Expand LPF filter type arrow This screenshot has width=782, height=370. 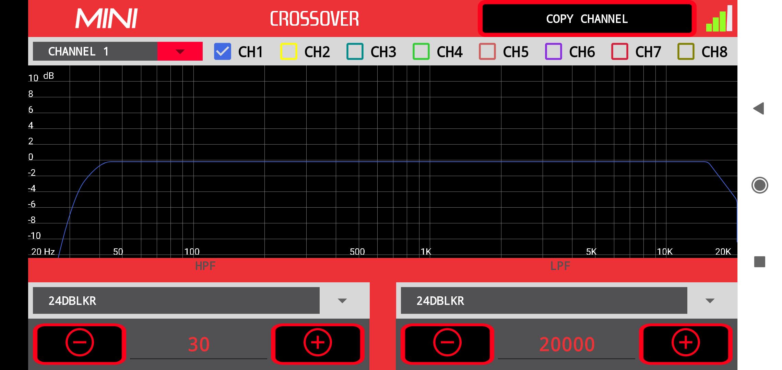[x=710, y=301]
